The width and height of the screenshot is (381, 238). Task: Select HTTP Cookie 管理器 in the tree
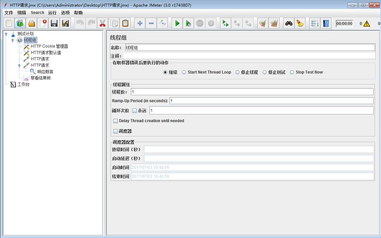tap(49, 46)
